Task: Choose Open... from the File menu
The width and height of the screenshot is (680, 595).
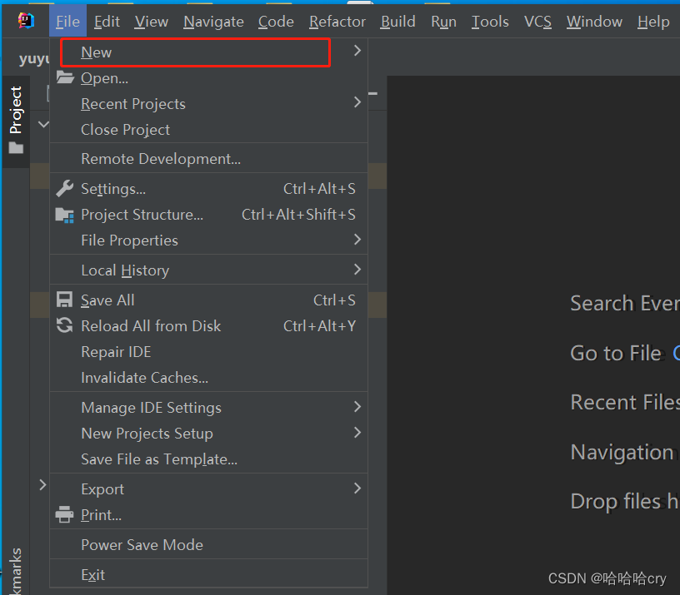Action: click(208, 78)
